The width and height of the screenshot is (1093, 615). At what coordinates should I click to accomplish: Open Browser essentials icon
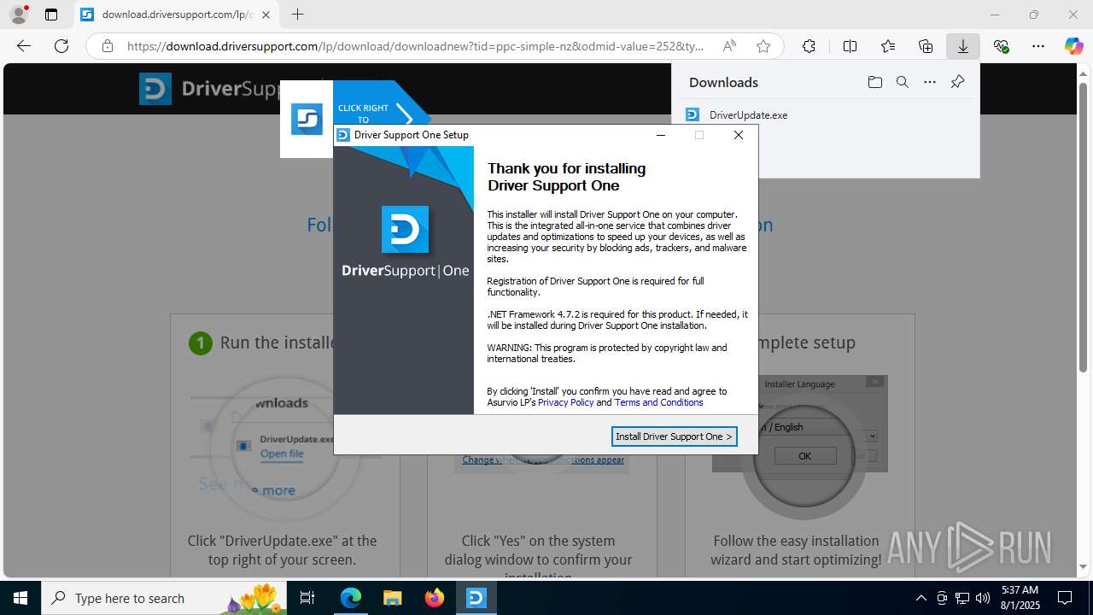1002,46
